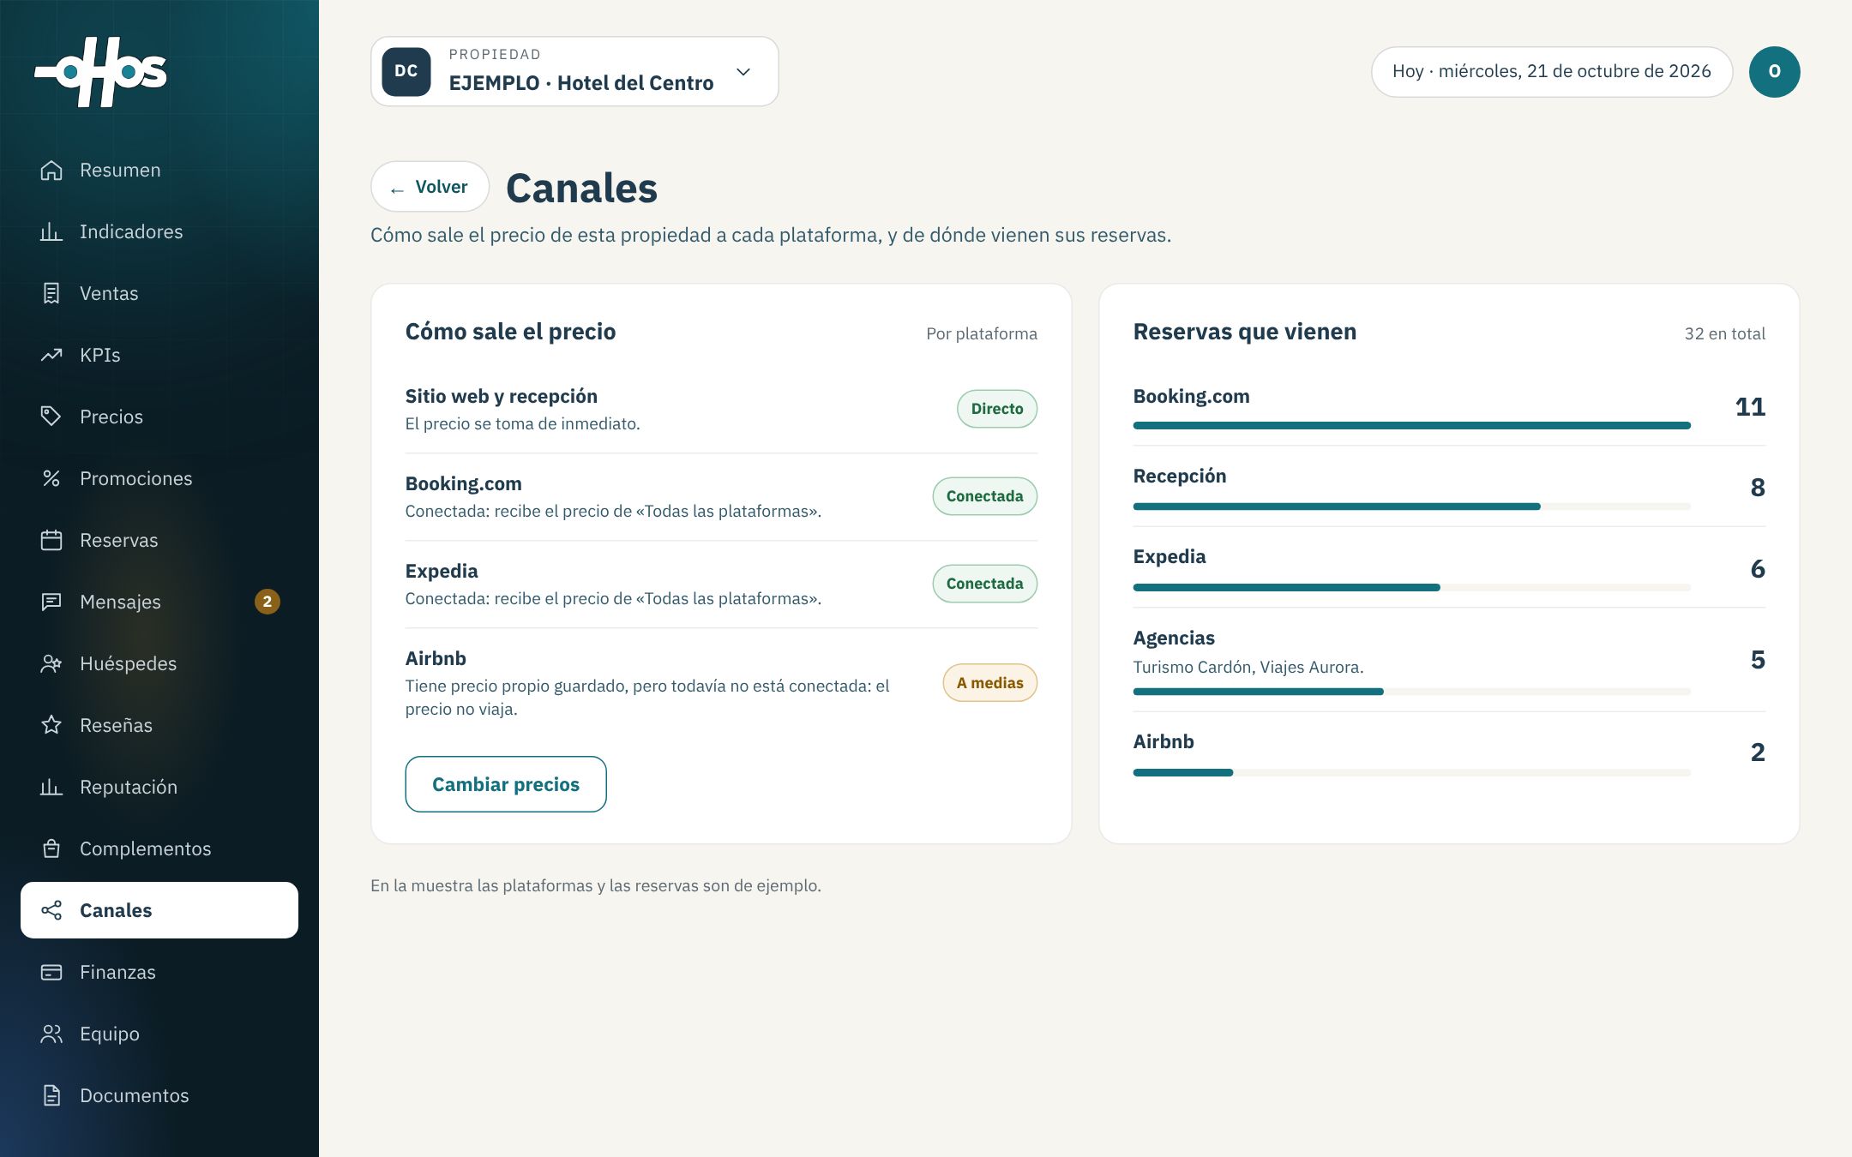The height and width of the screenshot is (1157, 1852).
Task: Click the Recepción count 8
Action: pos(1758,488)
